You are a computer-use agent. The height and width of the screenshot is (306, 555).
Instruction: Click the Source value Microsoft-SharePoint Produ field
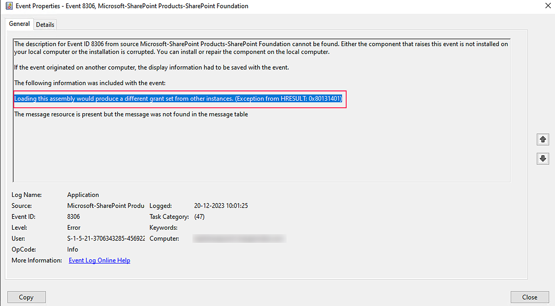105,206
